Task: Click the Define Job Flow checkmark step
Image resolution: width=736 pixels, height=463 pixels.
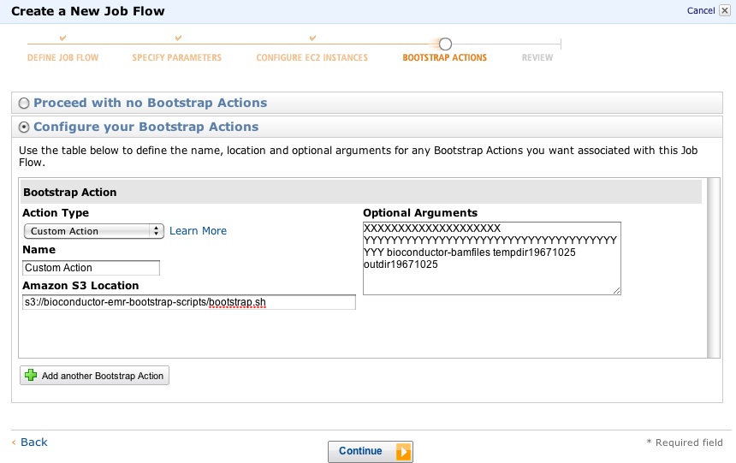Action: click(x=63, y=39)
